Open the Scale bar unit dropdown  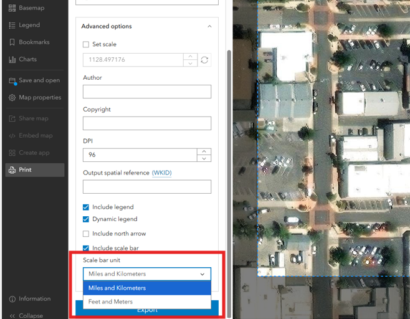click(x=147, y=274)
